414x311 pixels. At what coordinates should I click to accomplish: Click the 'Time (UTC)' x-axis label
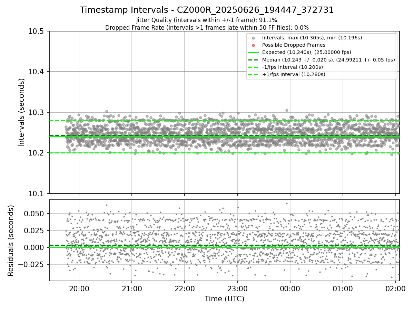point(224,299)
